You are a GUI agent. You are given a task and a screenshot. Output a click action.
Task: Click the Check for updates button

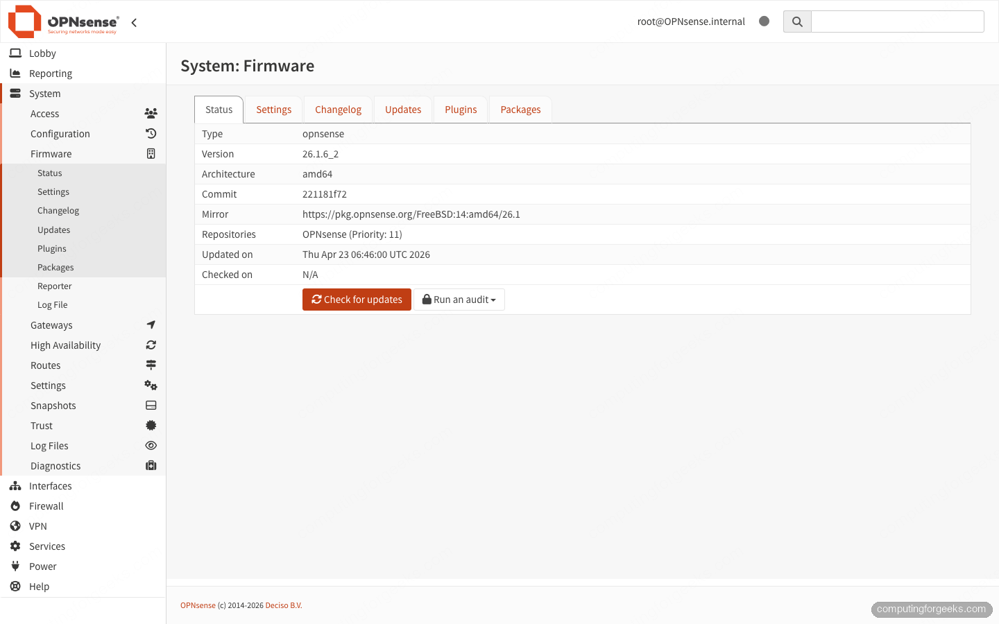point(357,300)
